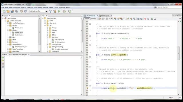The height and width of the screenshot is (102, 183).
Task: Switch editor to History view
Action: click(94, 19)
